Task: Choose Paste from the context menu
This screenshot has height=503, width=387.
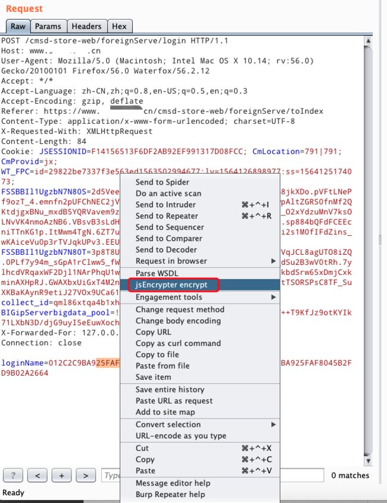Action: [200, 471]
